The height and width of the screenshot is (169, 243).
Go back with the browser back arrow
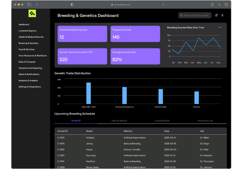coord(37,4)
